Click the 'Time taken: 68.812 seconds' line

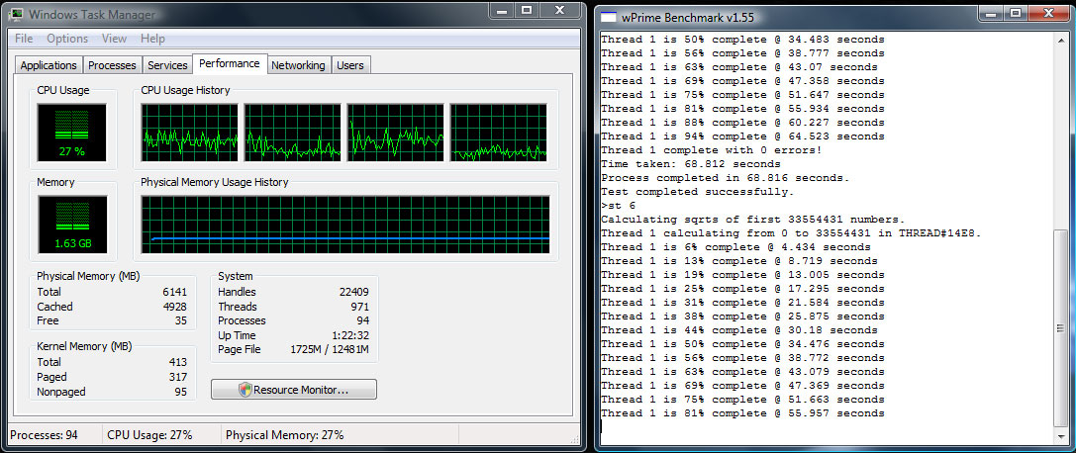(x=690, y=164)
